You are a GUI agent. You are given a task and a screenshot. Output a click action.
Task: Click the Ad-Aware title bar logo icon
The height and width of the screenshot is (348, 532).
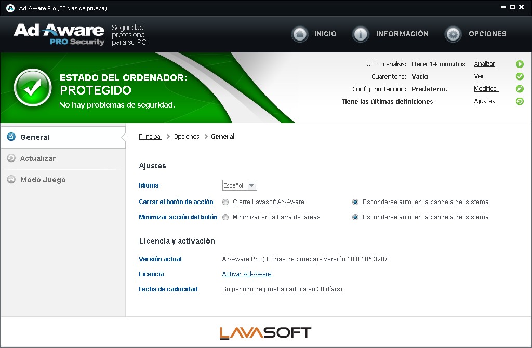point(10,8)
